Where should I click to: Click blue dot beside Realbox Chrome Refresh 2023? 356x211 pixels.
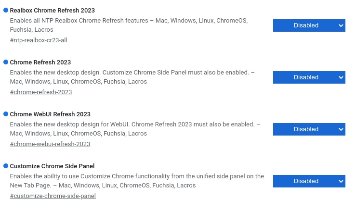point(6,10)
